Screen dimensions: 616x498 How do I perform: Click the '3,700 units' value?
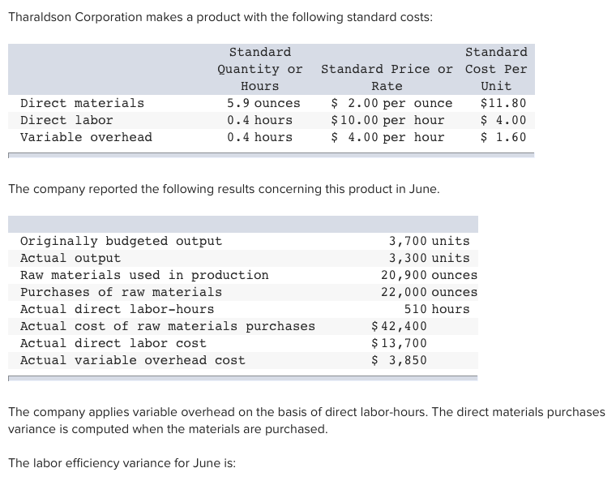tap(429, 241)
